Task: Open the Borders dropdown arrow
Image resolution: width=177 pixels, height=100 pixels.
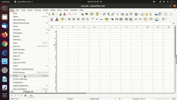Action: click(148, 19)
